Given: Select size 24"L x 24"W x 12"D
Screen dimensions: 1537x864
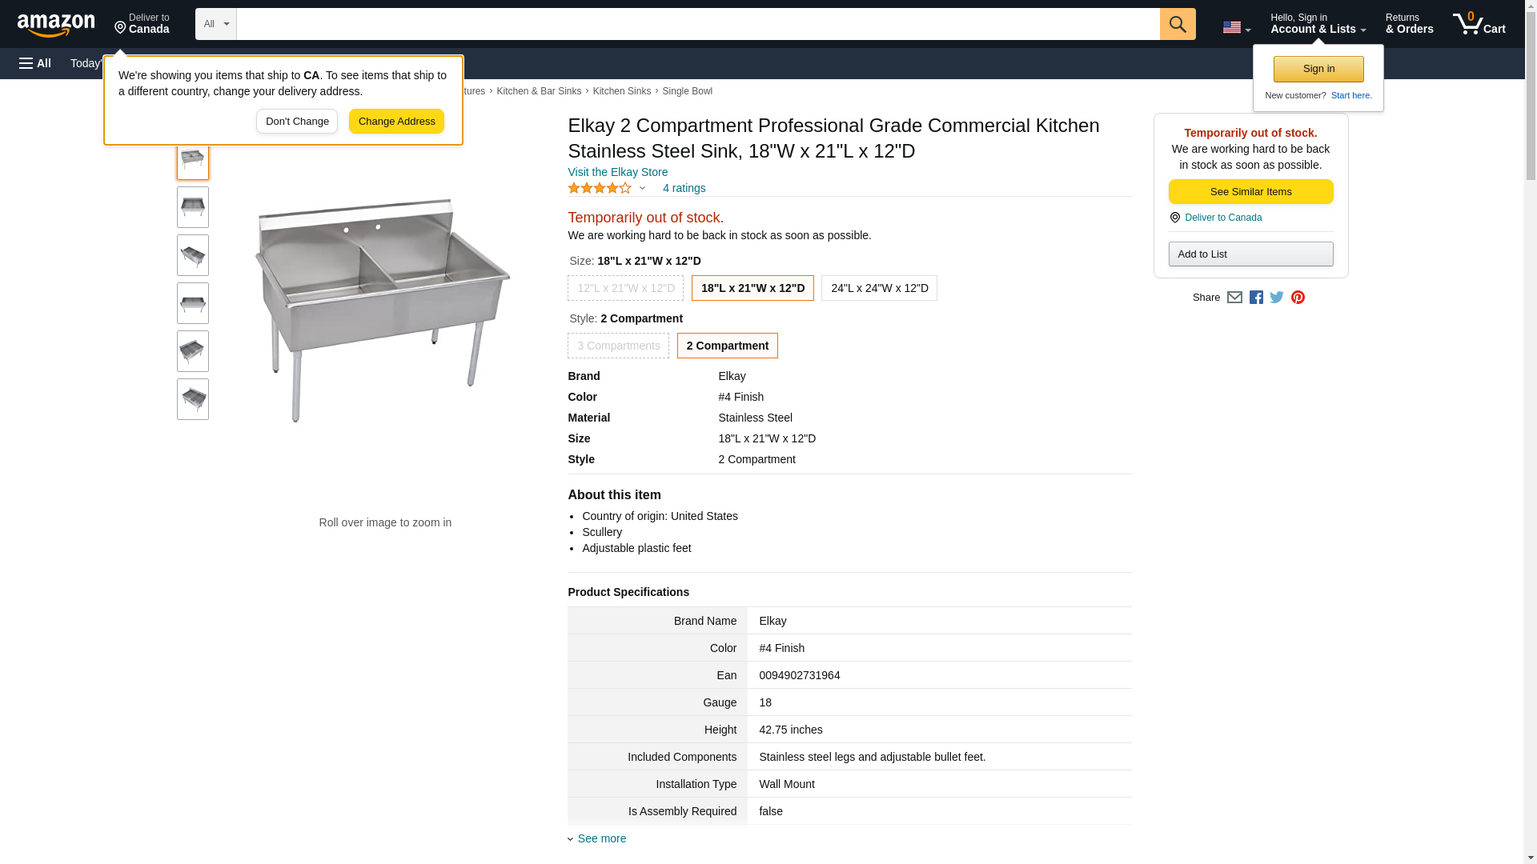Looking at the screenshot, I should click(x=879, y=288).
